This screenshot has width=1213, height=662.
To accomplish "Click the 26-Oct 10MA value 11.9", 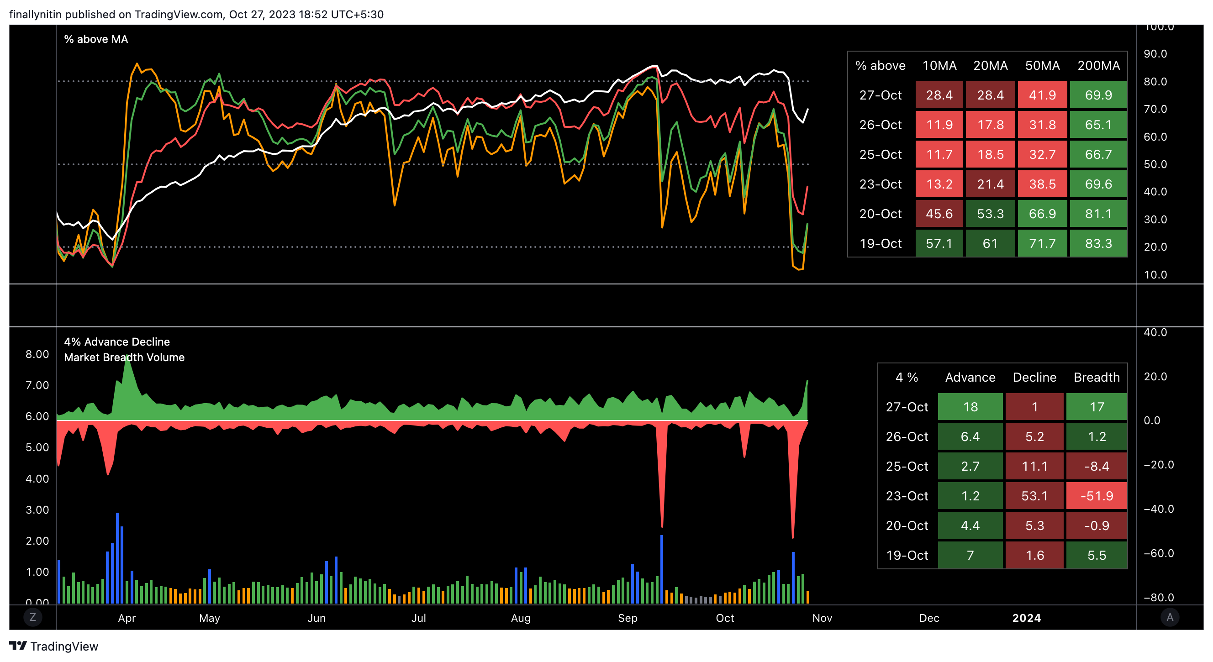I will pyautogui.click(x=939, y=125).
